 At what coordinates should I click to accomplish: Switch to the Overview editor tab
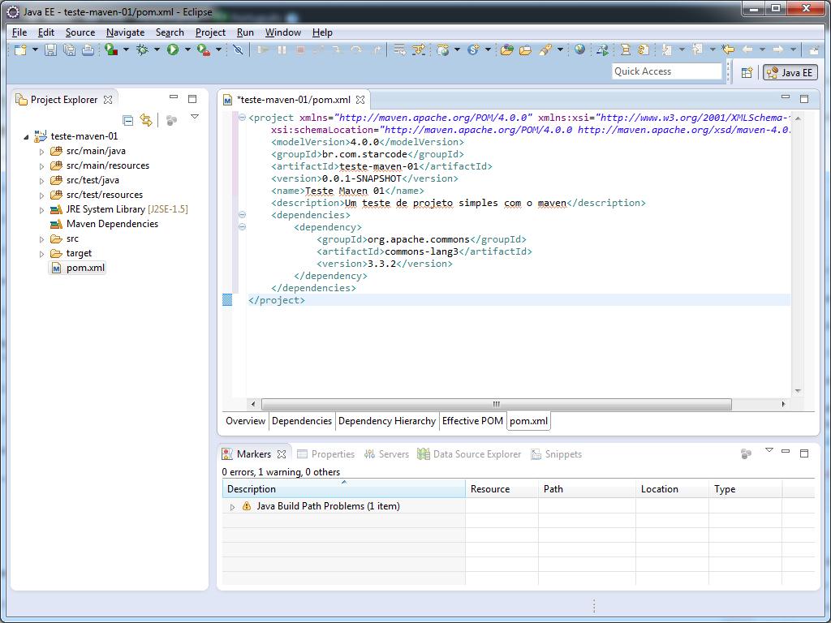(x=245, y=421)
